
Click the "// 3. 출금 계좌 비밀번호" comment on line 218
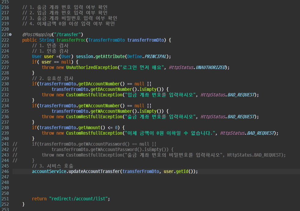[52, 18]
